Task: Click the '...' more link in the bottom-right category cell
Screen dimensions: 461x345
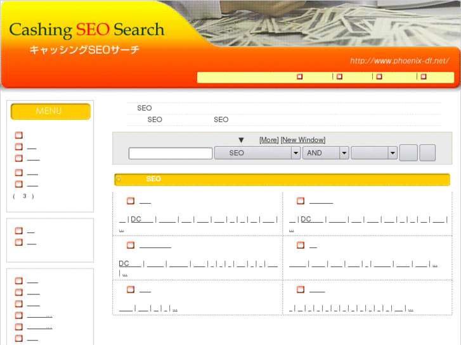Action: [411, 310]
